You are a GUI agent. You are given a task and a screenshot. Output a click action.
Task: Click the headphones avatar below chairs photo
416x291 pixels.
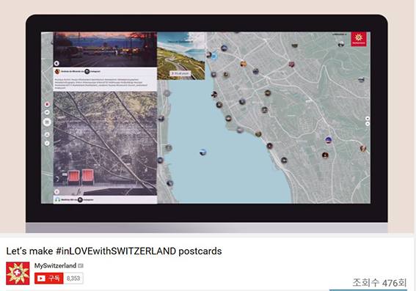tap(57, 199)
